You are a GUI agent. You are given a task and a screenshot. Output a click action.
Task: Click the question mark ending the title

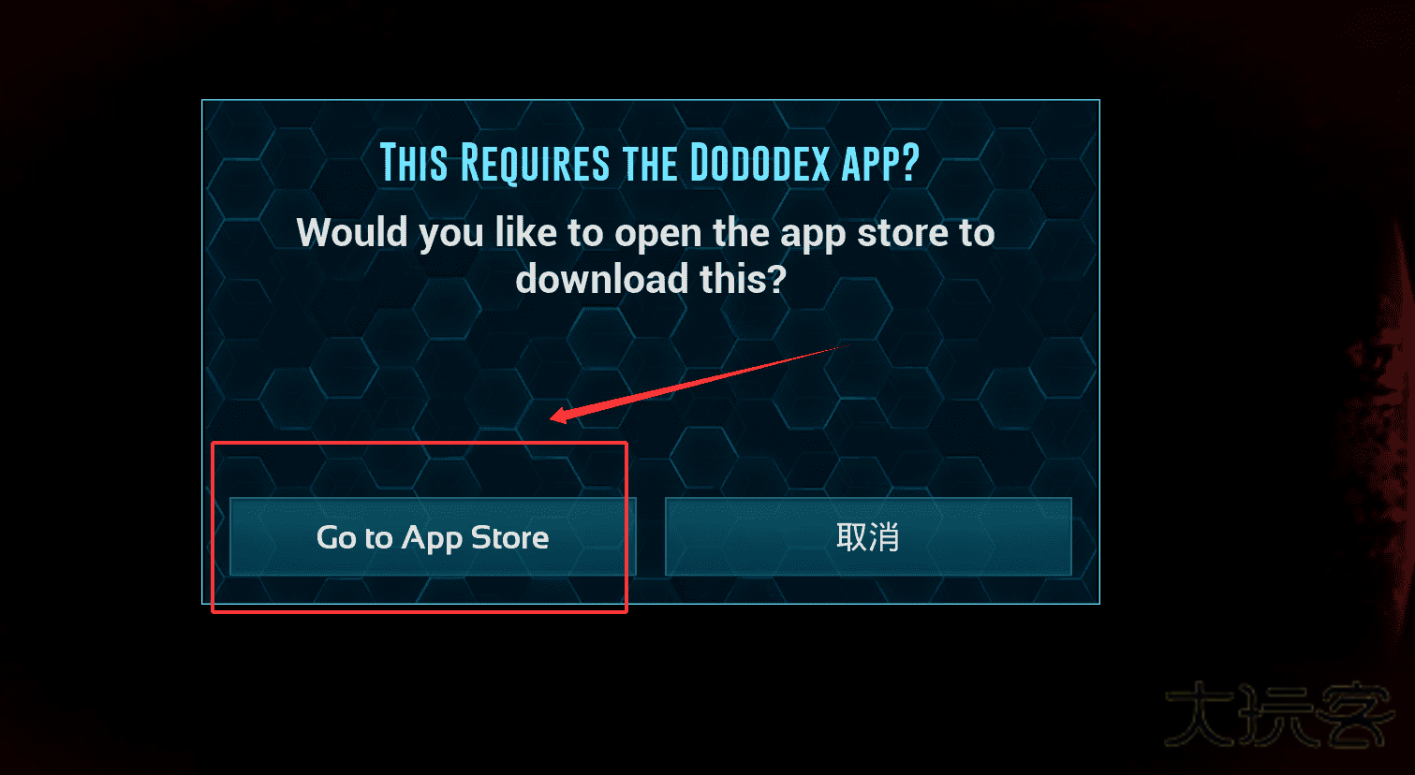click(x=909, y=164)
